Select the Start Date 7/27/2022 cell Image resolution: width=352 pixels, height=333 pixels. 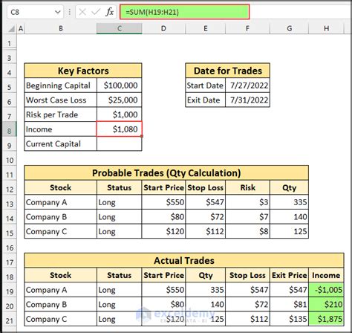[x=248, y=85]
